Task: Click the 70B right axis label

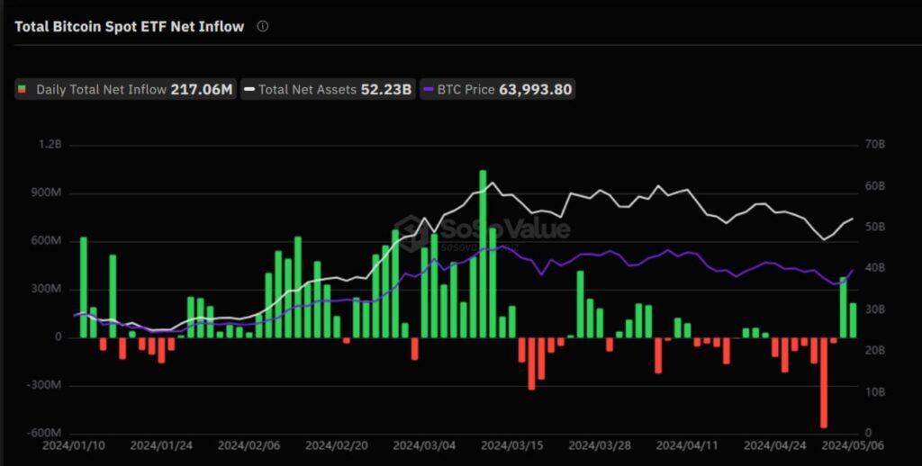Action: [x=875, y=145]
